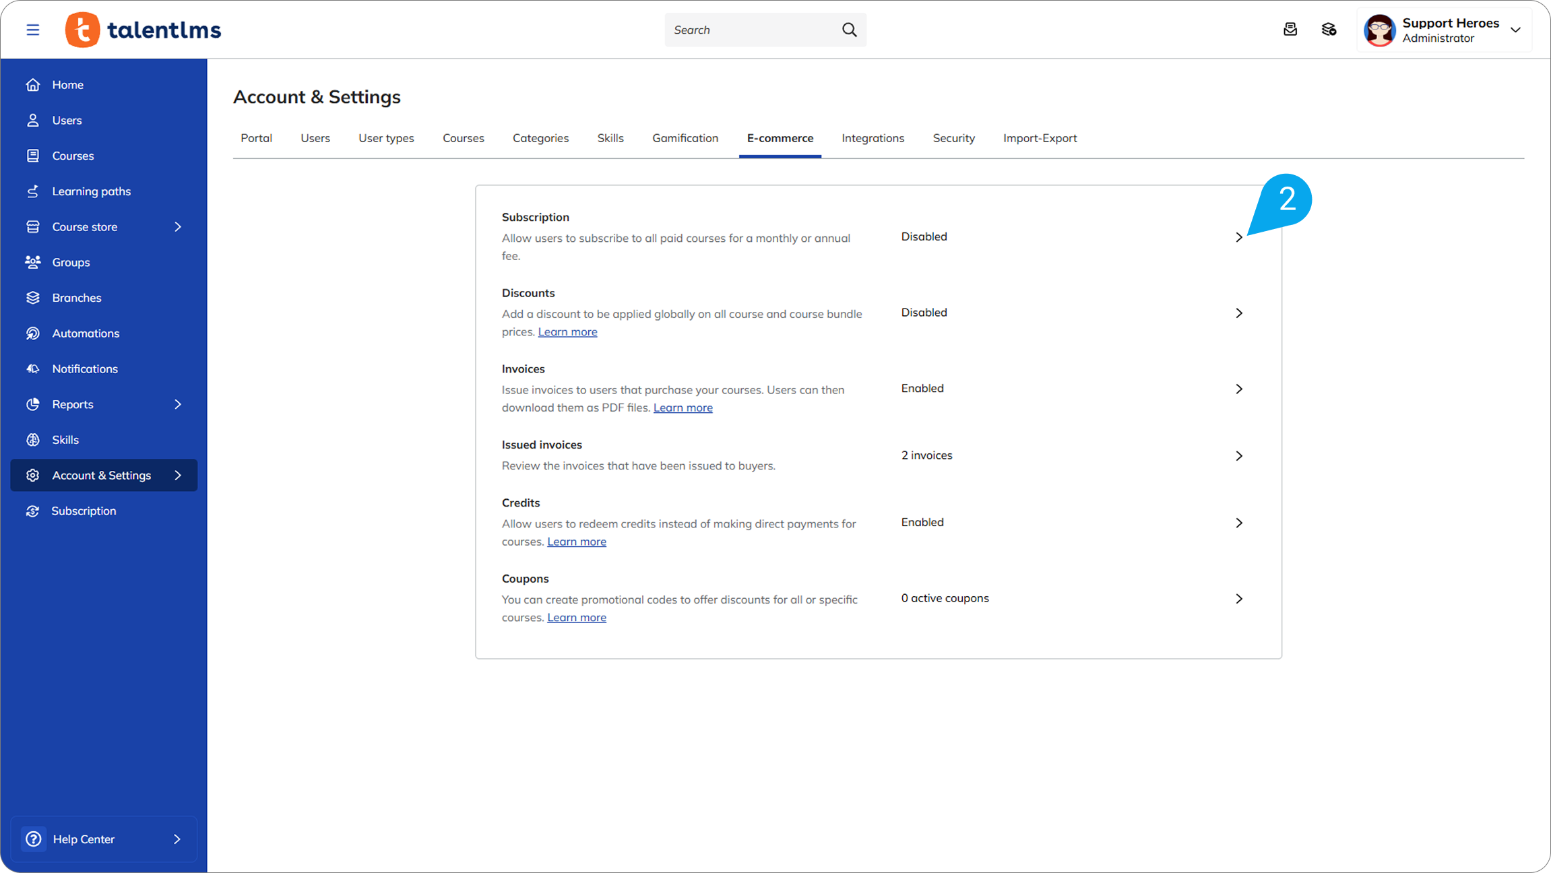Click the talentlms logo

pos(143,30)
